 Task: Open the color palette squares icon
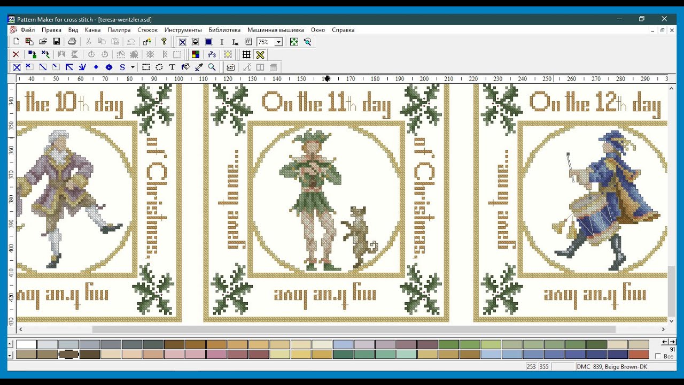tap(196, 55)
